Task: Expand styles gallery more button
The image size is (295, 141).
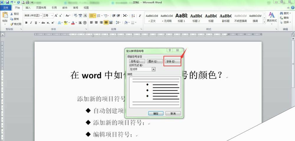Action: 264,22
